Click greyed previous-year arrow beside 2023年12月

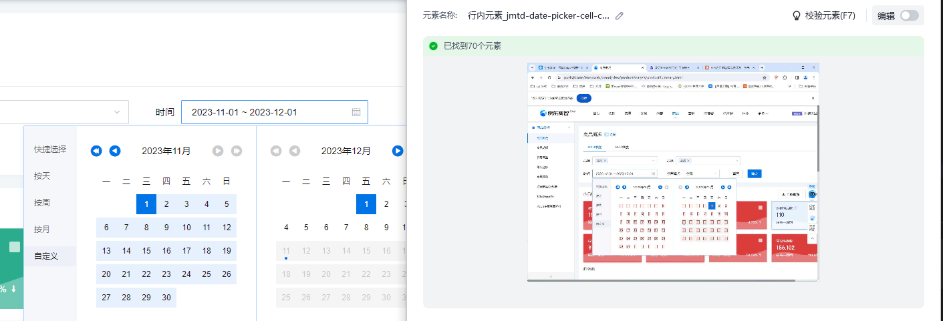coord(276,151)
